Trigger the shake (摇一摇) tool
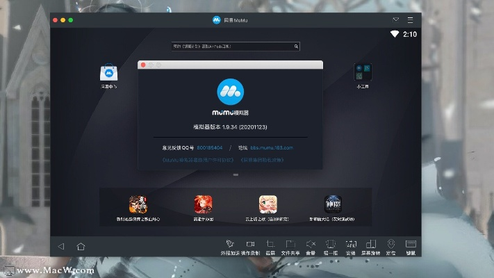This screenshot has height=278, width=494. (x=331, y=244)
